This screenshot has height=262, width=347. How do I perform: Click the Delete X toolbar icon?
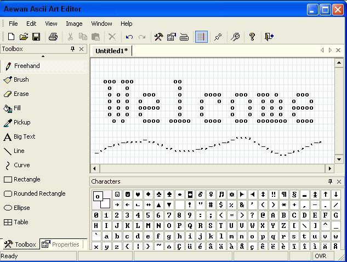112,37
